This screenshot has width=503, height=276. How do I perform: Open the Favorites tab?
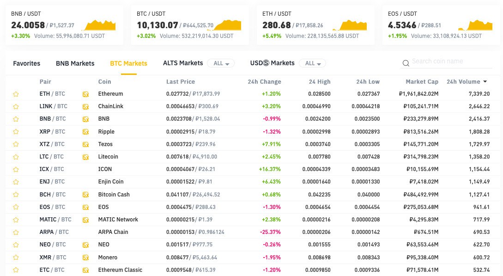pyautogui.click(x=26, y=63)
